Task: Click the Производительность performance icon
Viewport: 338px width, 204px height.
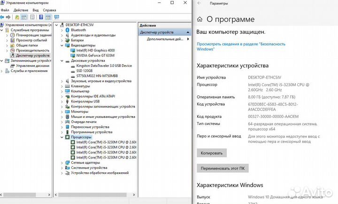Action: [13, 51]
